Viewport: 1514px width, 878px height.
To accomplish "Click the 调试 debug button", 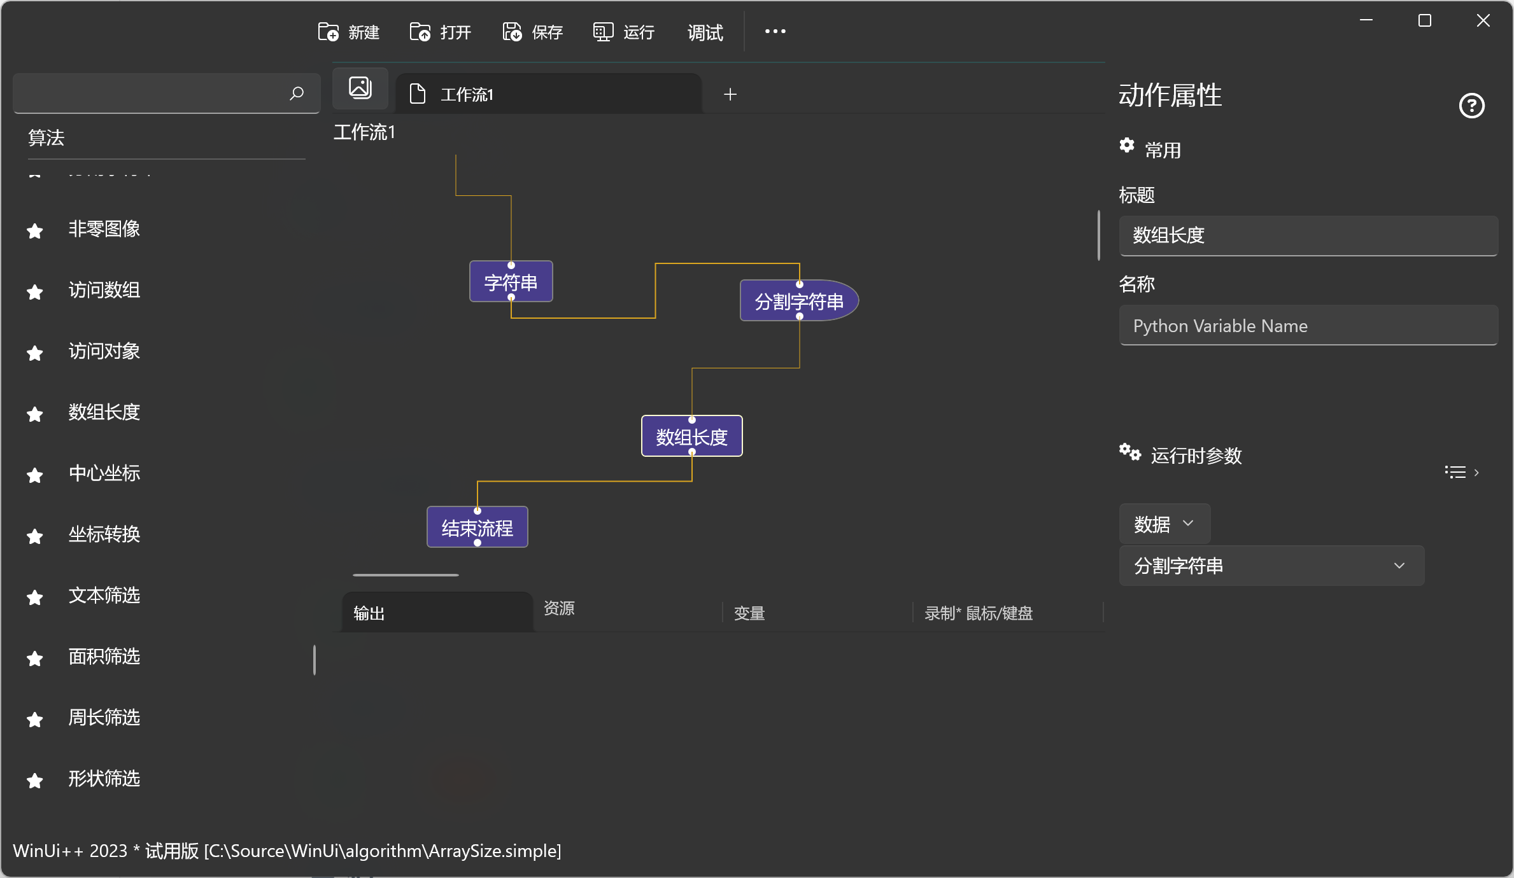I will [x=705, y=32].
